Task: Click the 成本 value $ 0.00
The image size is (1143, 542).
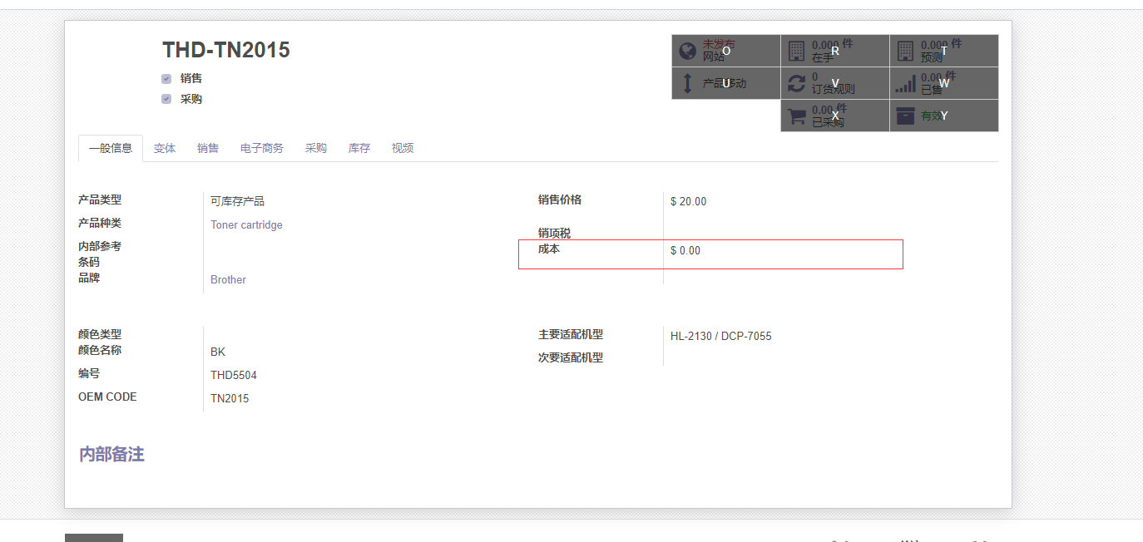Action: point(685,250)
